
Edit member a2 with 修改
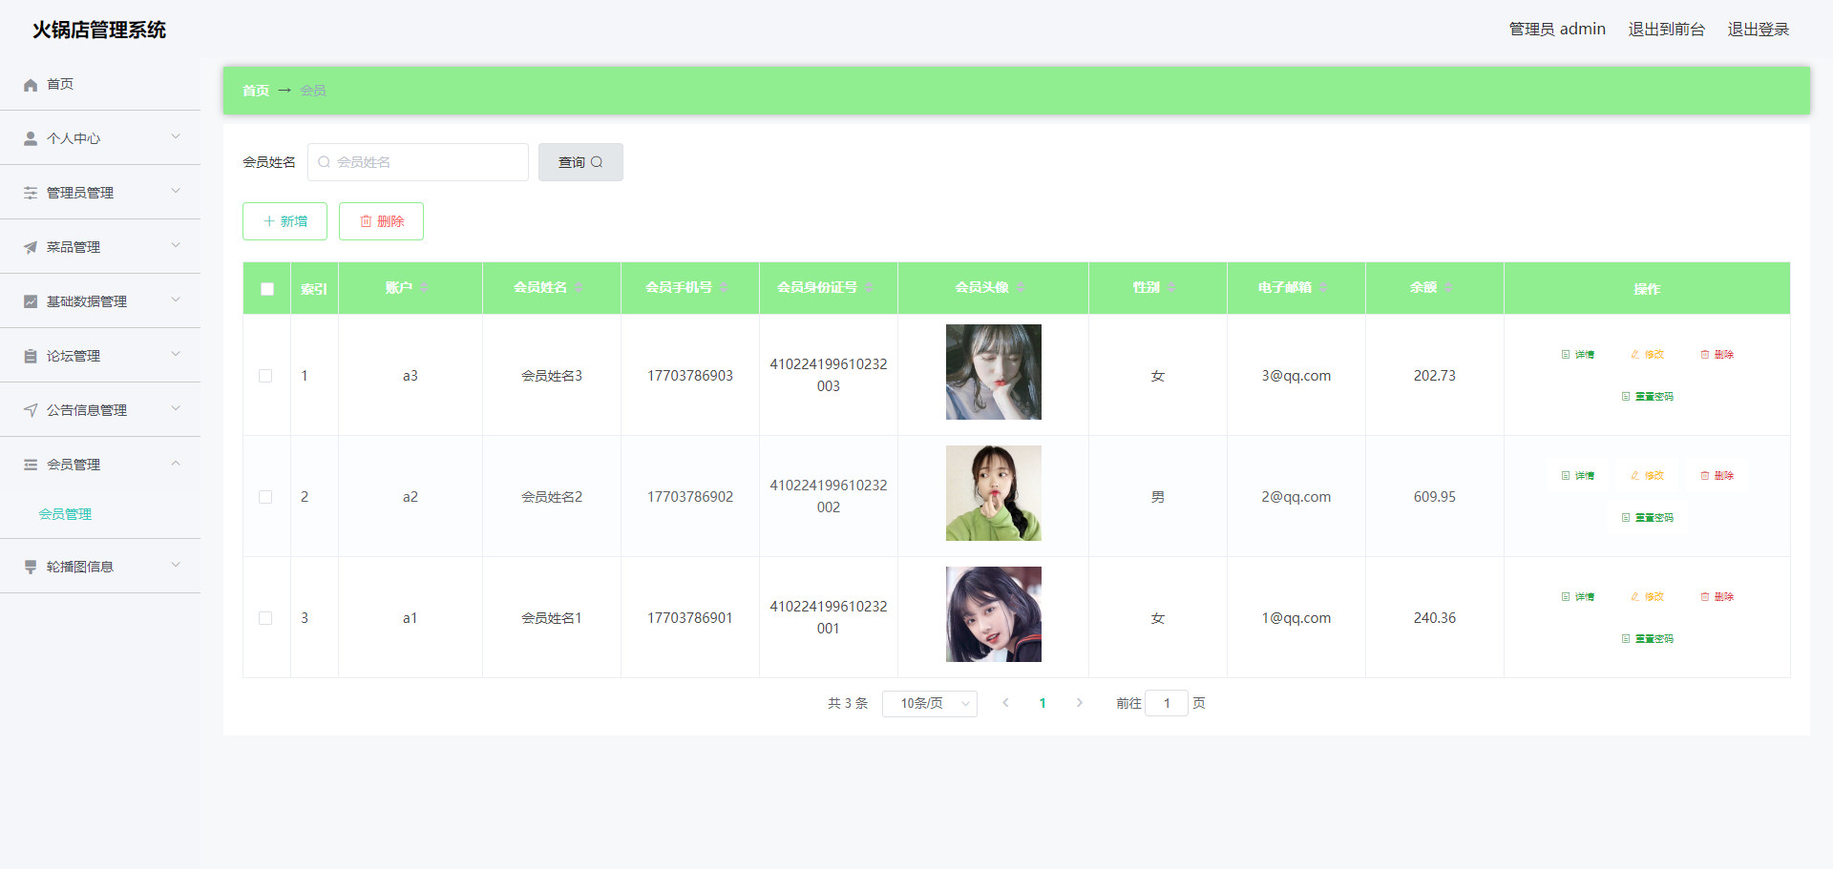[1647, 476]
